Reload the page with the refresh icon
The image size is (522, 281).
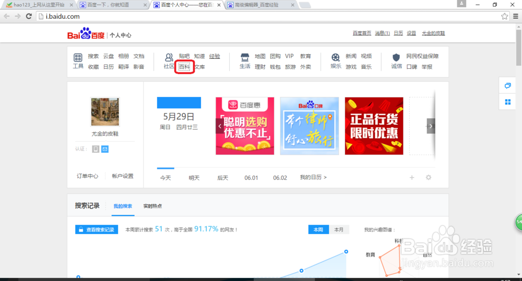point(29,16)
